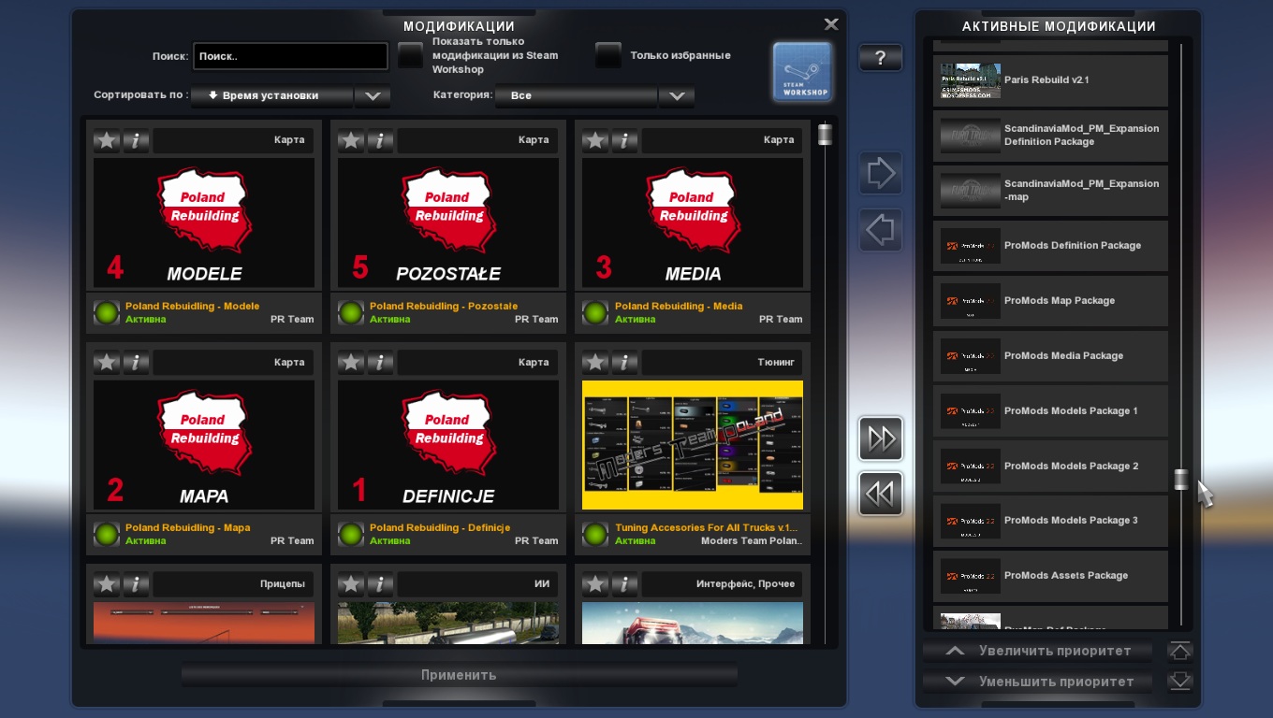Show info for the ИИ category mod
Viewport: 1273px width, 718px height.
(380, 584)
